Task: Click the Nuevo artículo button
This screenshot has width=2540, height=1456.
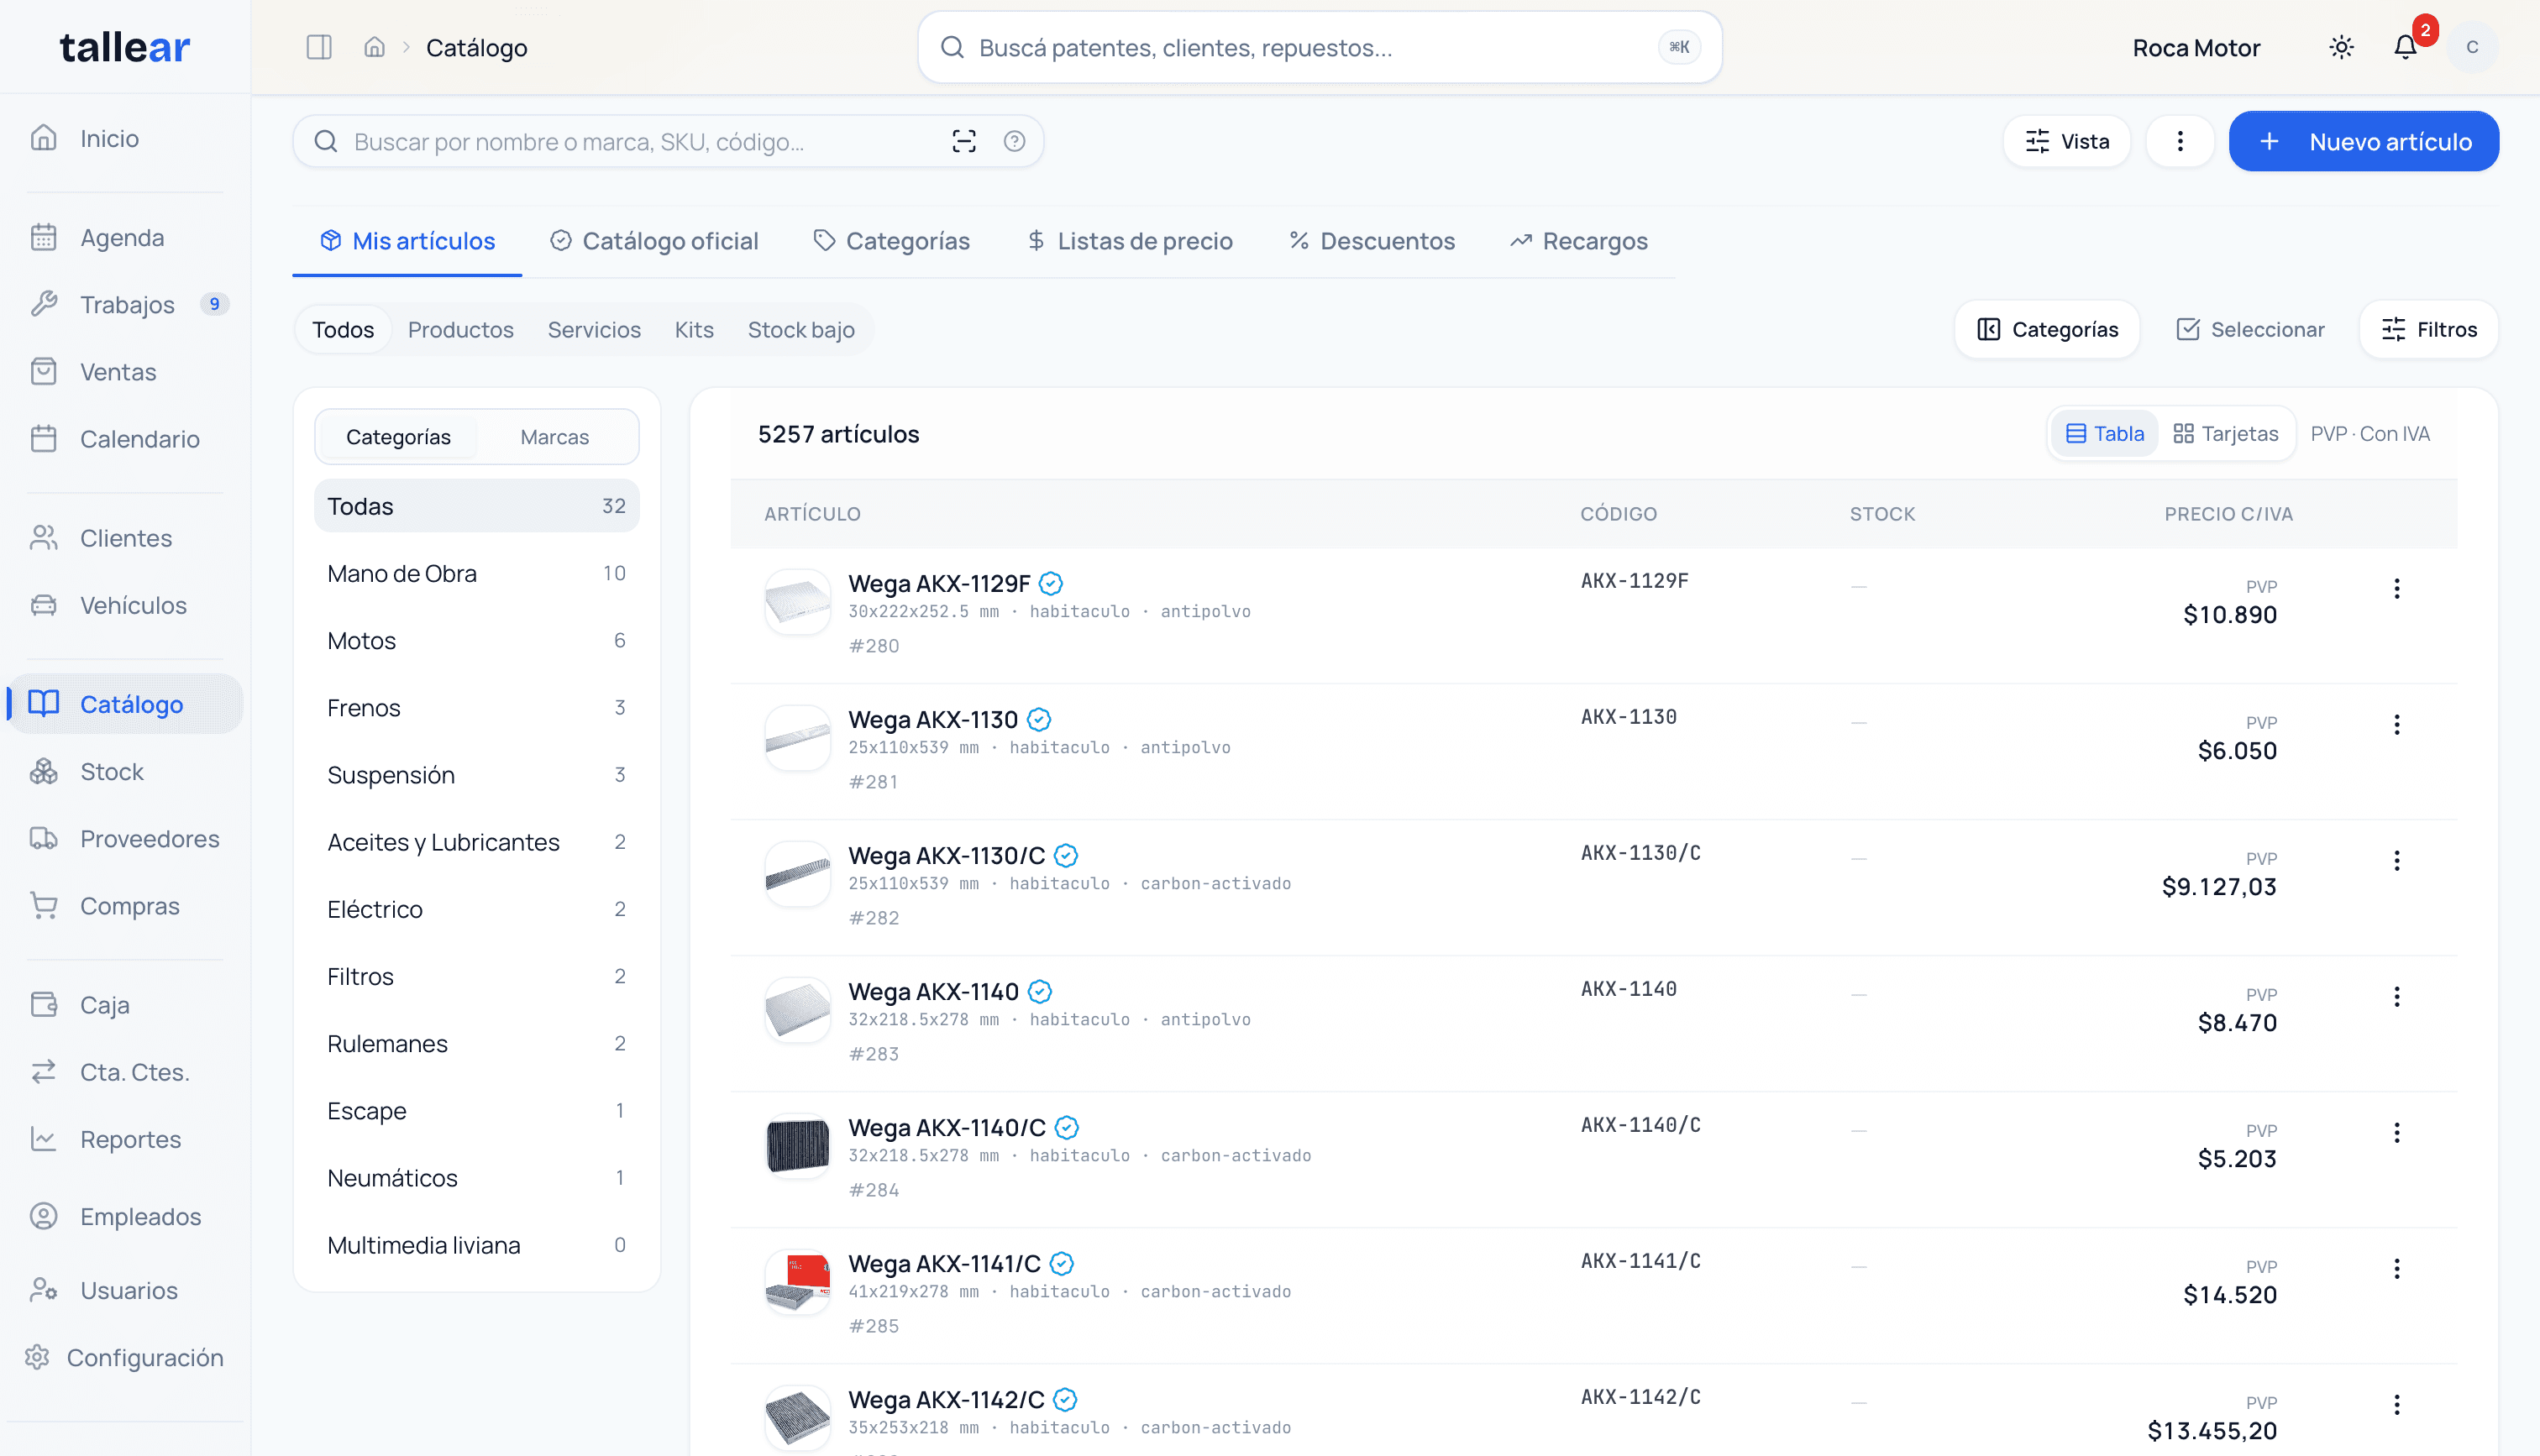Action: [2364, 141]
